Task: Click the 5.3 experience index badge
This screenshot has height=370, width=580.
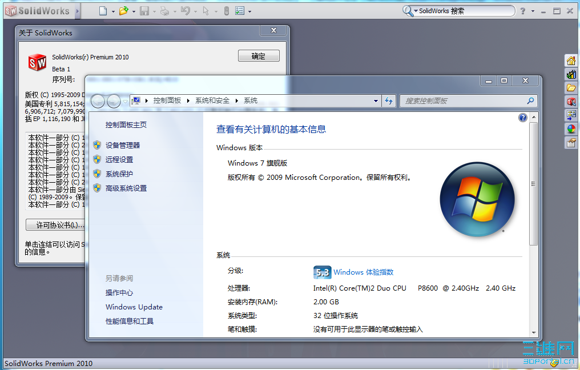Action: click(322, 272)
